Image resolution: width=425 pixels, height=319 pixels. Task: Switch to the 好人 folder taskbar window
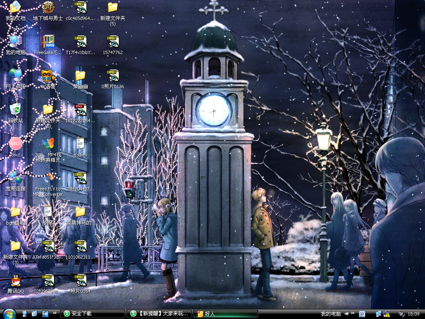point(226,314)
